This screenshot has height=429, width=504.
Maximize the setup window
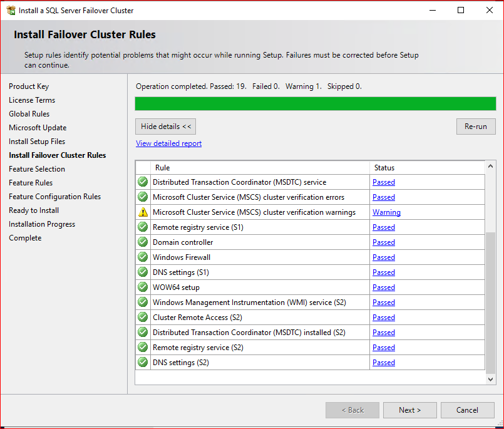tap(461, 10)
